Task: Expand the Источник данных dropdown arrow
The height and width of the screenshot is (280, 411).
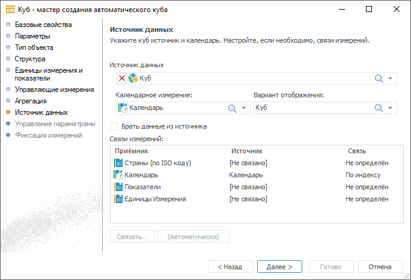Action: click(390, 78)
